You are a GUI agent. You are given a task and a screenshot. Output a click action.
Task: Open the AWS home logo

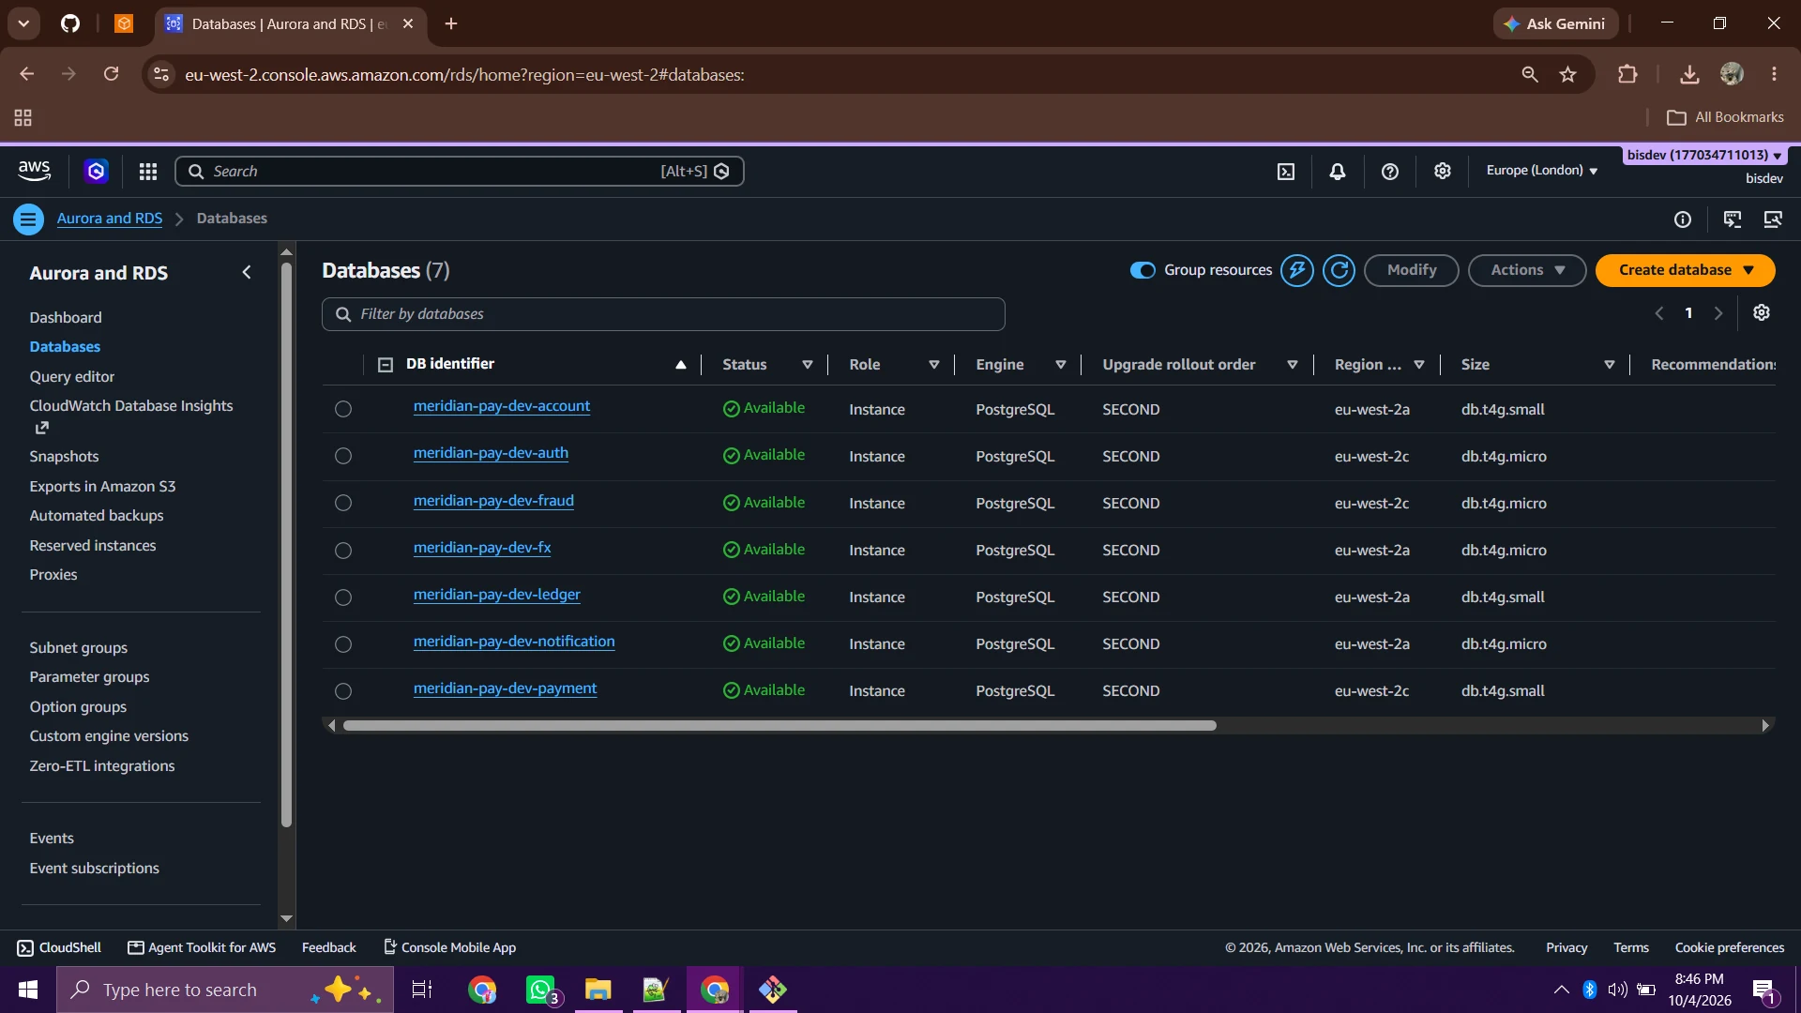tap(35, 171)
